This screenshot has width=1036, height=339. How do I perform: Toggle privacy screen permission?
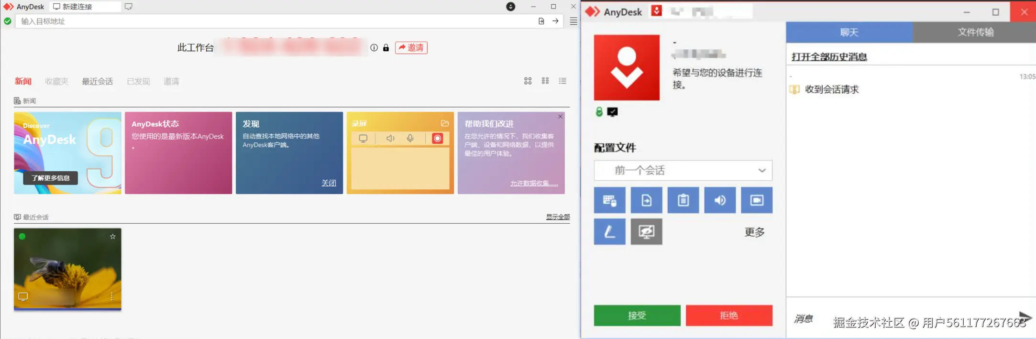[x=646, y=232]
